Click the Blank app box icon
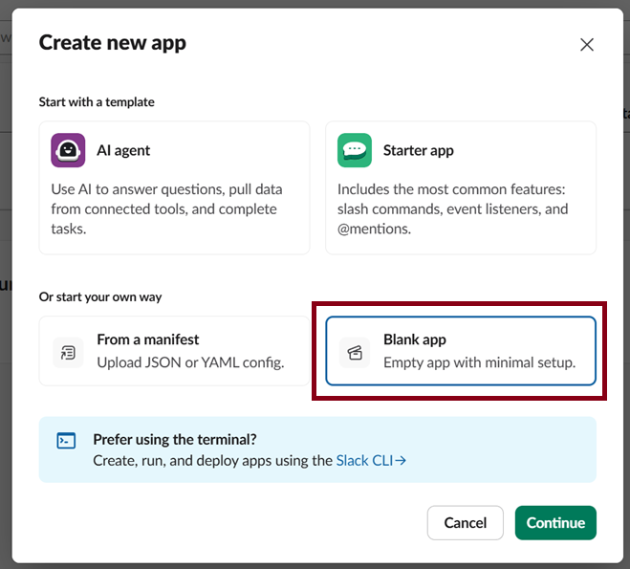Viewport: 630px width, 569px height. [x=355, y=353]
